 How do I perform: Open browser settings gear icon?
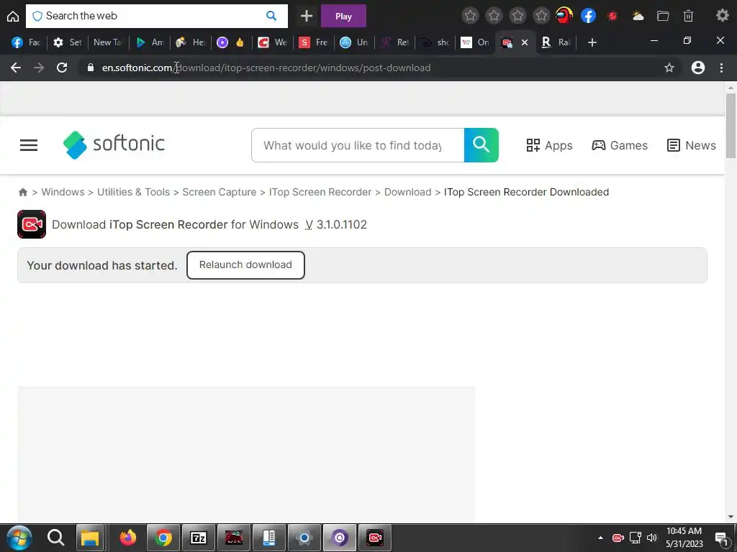tap(723, 16)
